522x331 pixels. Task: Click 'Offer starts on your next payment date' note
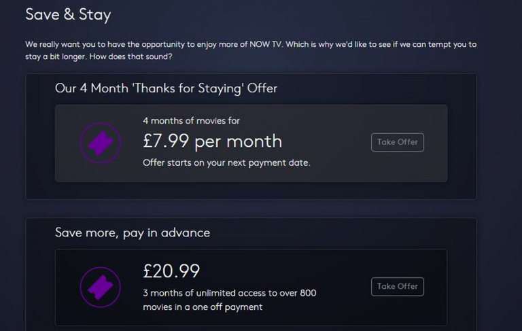pos(226,163)
